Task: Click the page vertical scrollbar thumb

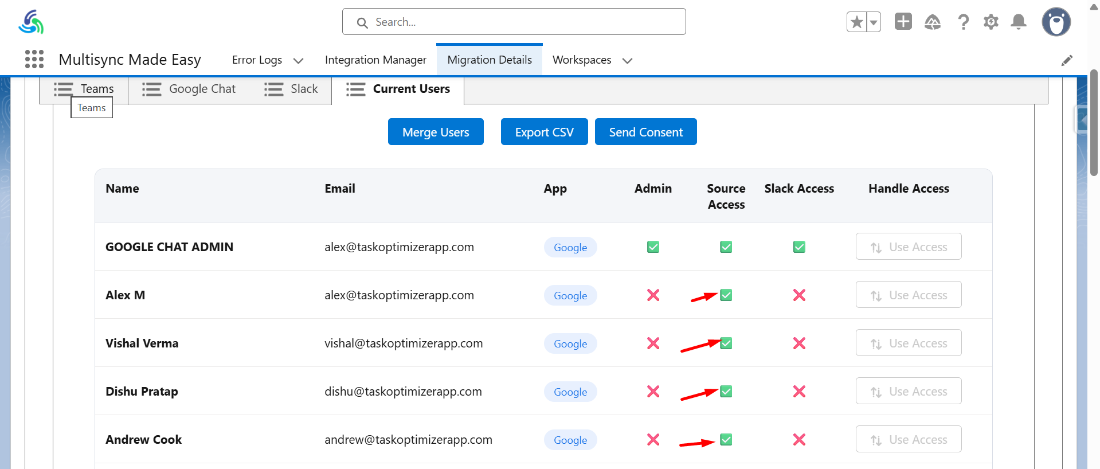Action: tap(1094, 123)
